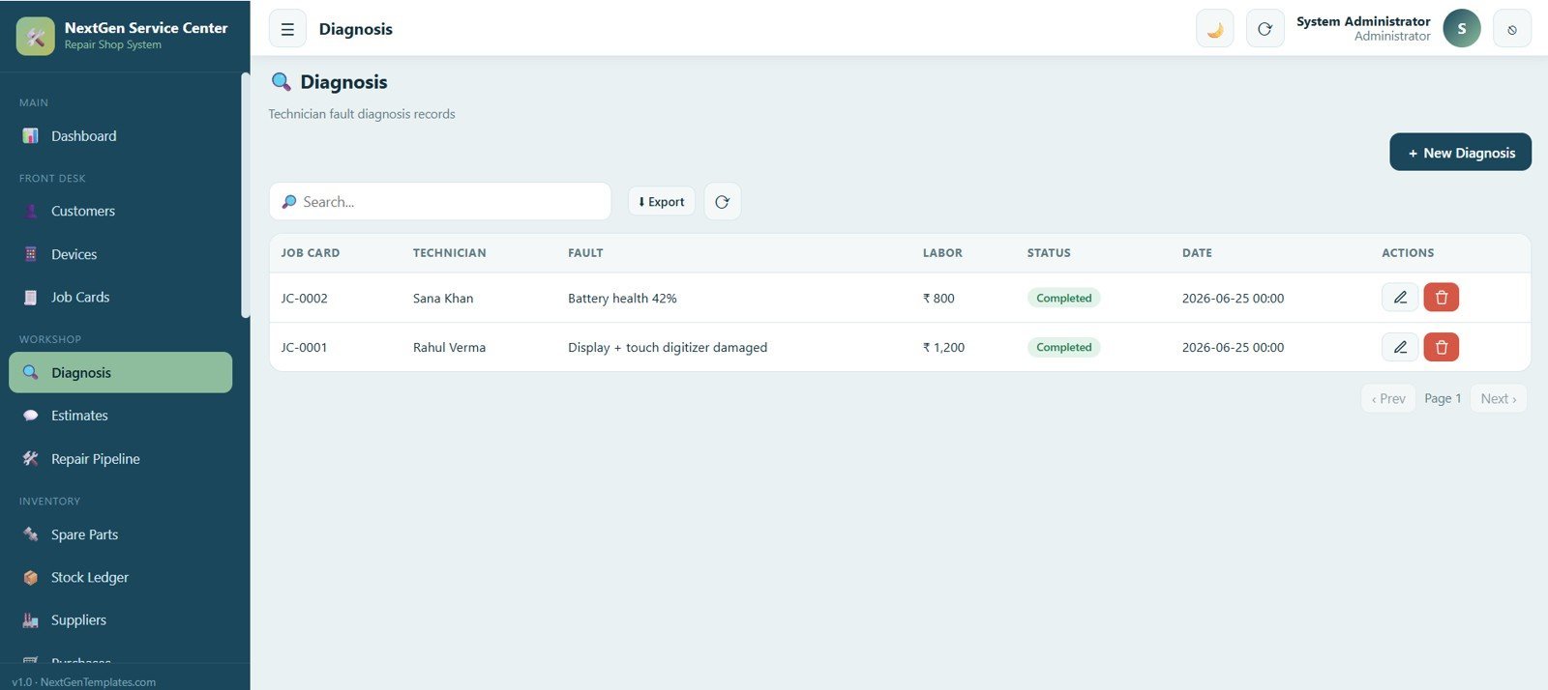Click the Suppliers factory icon
1548x690 pixels.
click(31, 620)
